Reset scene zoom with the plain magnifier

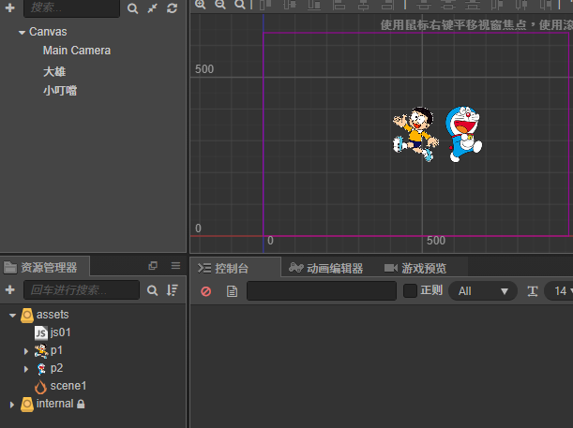click(240, 5)
